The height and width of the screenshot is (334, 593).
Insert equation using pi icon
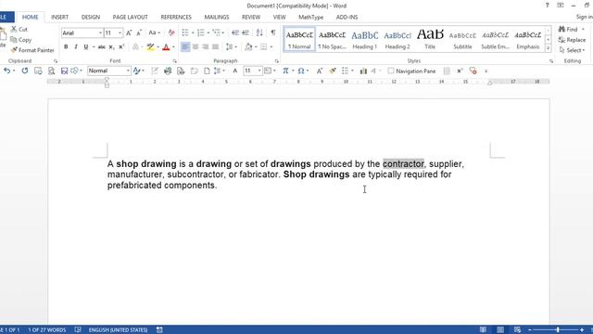[285, 71]
